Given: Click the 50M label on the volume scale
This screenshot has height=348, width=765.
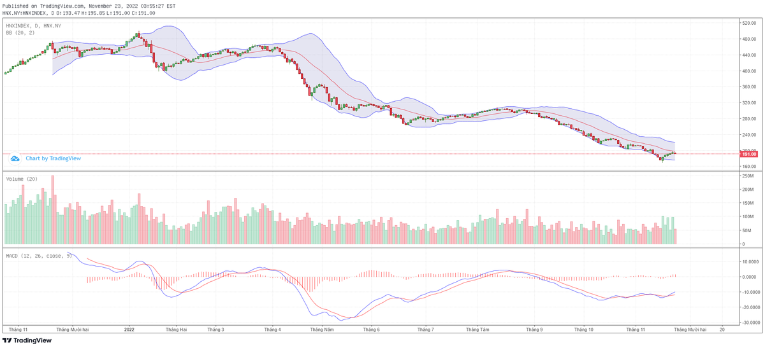Looking at the screenshot, I should pos(745,230).
